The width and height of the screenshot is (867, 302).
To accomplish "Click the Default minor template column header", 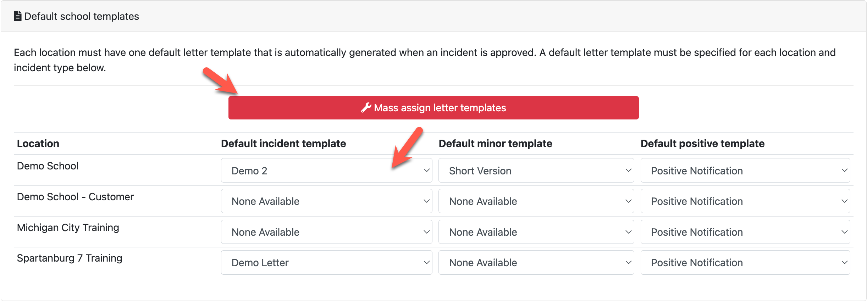I will 495,144.
